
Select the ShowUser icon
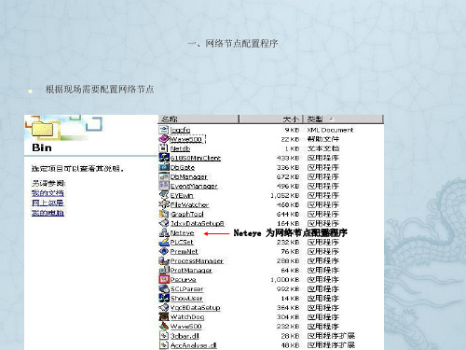coord(164,298)
